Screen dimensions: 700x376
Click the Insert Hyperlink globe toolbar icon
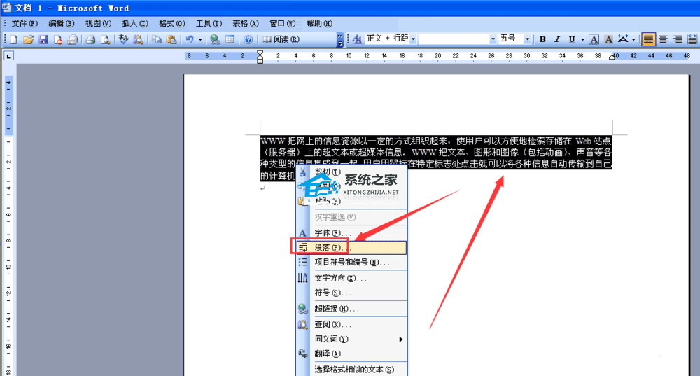(215, 40)
